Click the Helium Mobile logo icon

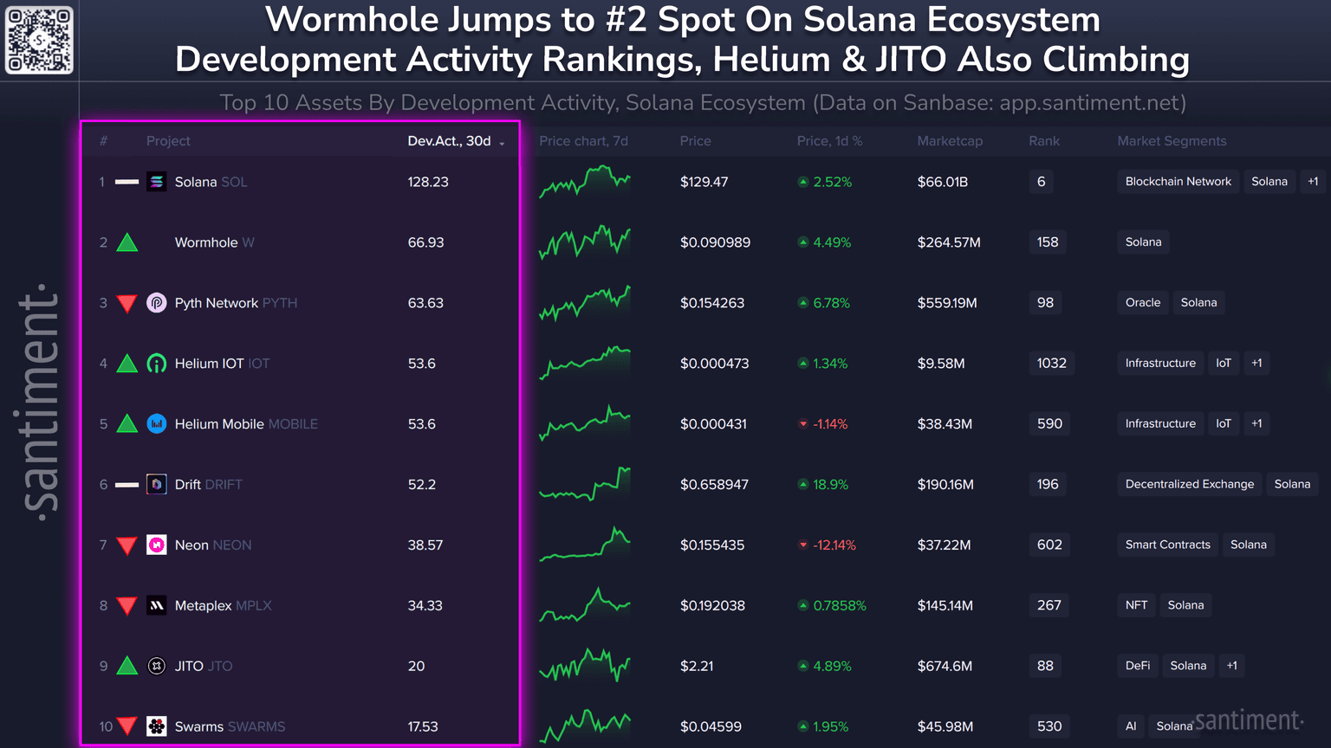click(x=156, y=424)
